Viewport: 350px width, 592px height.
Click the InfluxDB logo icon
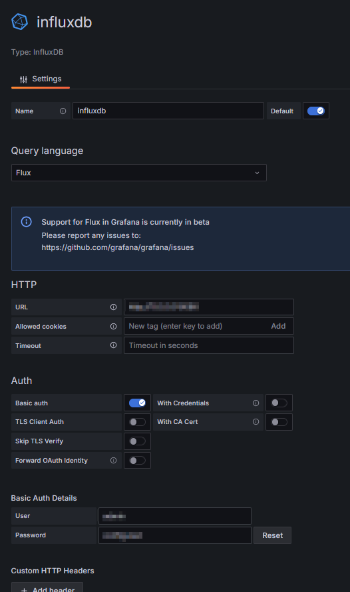19,22
